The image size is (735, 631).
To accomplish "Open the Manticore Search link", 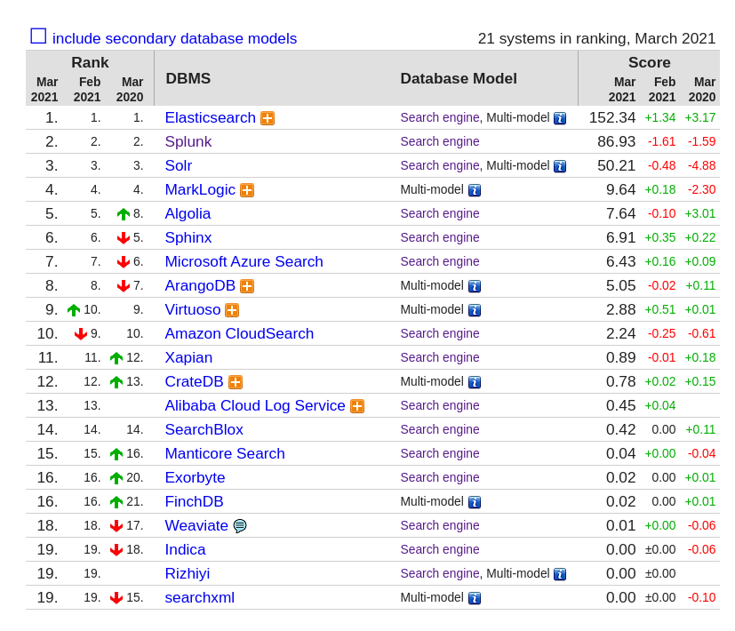I will pos(225,453).
